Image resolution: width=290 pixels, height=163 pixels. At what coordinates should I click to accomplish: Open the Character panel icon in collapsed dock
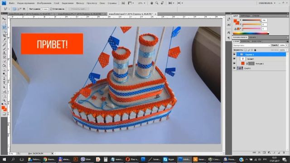point(229,33)
